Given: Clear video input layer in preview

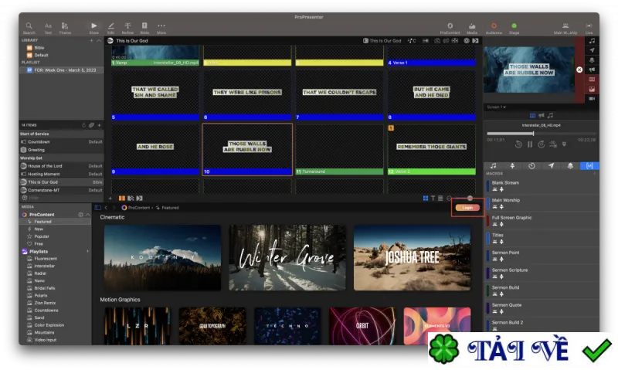Looking at the screenshot, I should click(592, 99).
